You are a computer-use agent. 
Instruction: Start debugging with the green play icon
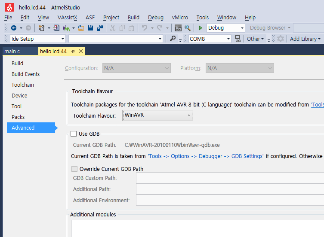(200, 28)
